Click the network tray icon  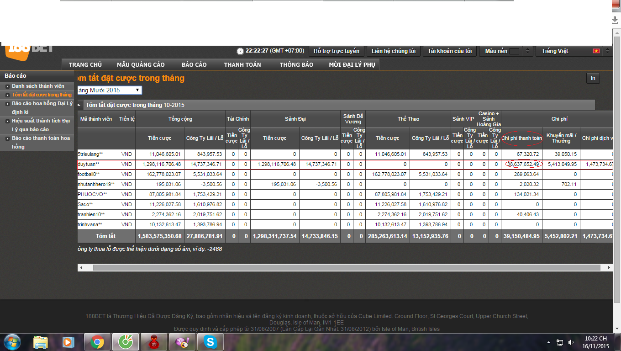560,342
